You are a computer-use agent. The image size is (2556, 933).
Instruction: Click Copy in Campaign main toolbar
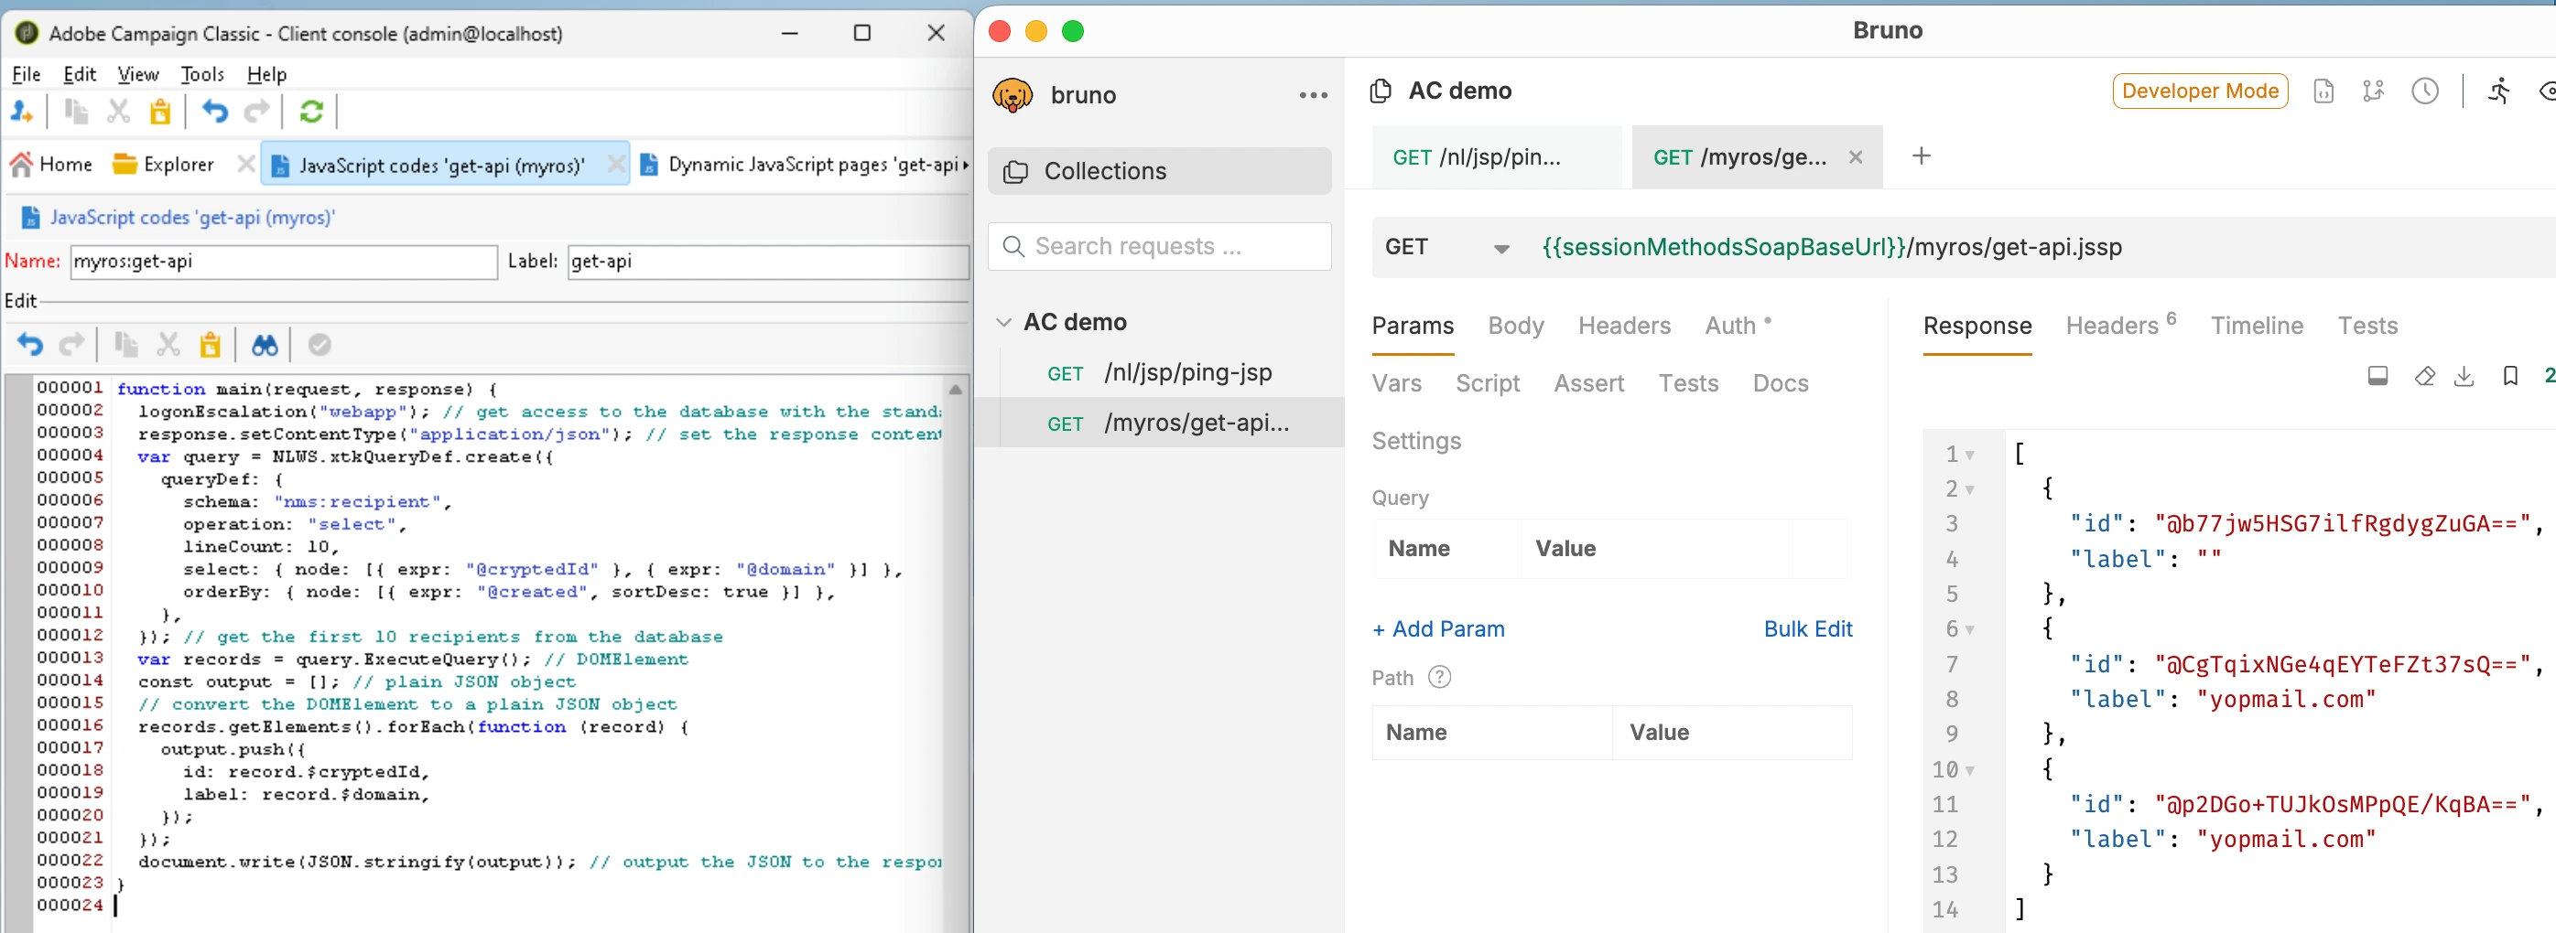point(76,112)
